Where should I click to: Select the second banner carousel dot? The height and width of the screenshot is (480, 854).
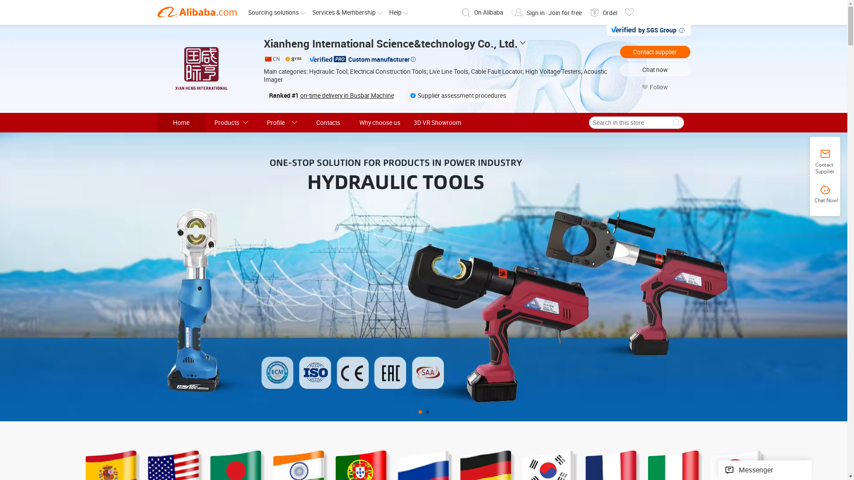427,412
